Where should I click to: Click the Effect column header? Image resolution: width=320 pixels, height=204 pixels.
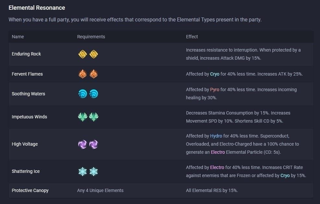pos(192,37)
